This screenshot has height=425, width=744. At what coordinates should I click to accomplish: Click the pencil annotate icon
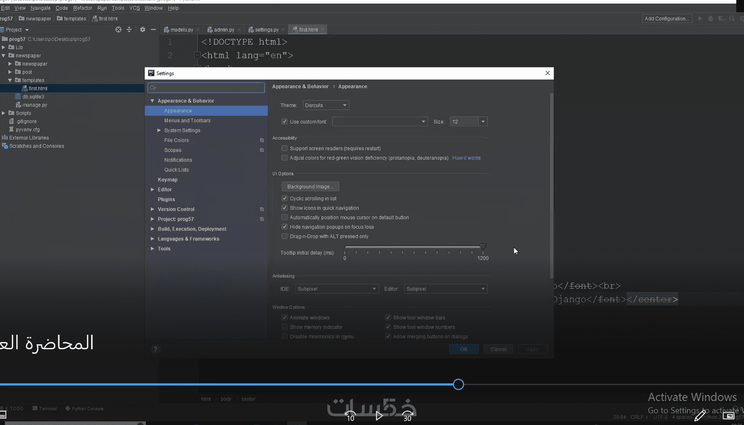pos(700,415)
